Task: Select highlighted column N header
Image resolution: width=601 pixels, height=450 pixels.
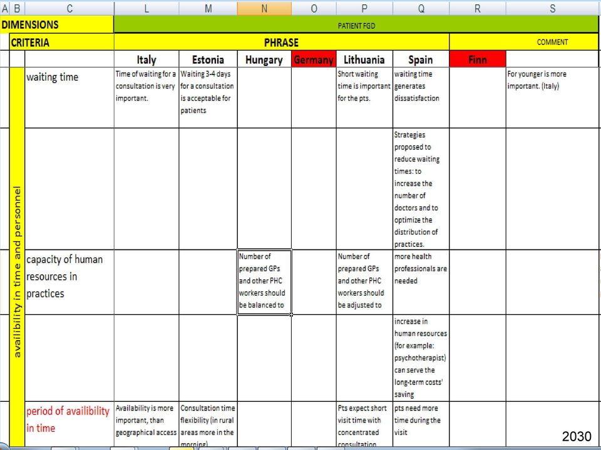Action: [264, 8]
